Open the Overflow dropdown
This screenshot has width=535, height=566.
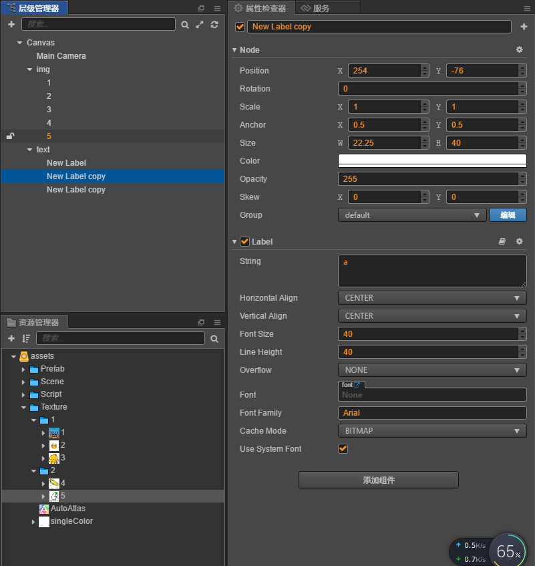pyautogui.click(x=432, y=370)
